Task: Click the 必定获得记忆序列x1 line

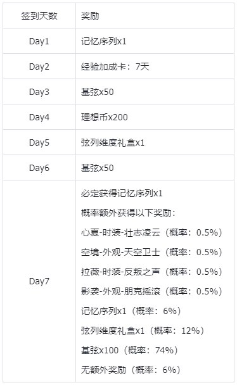Action: (122, 194)
